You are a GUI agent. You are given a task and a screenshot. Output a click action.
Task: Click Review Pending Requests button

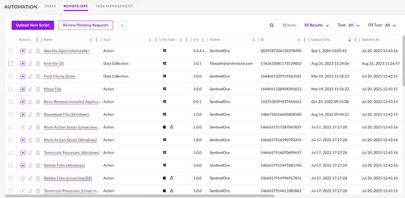[x=86, y=25]
